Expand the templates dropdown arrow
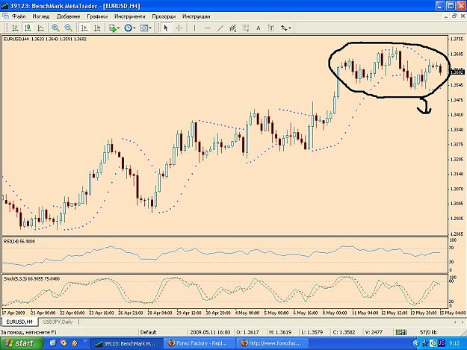The image size is (467, 350). point(150,28)
